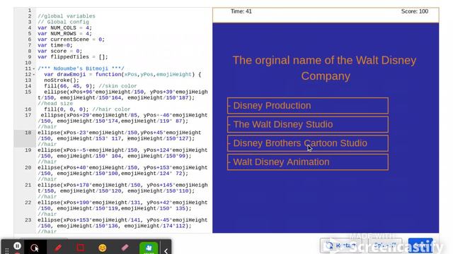Viewport: 453px width, 254px height.
Task: Click the text 'var currentScene = 0;'
Action: [x=71, y=40]
